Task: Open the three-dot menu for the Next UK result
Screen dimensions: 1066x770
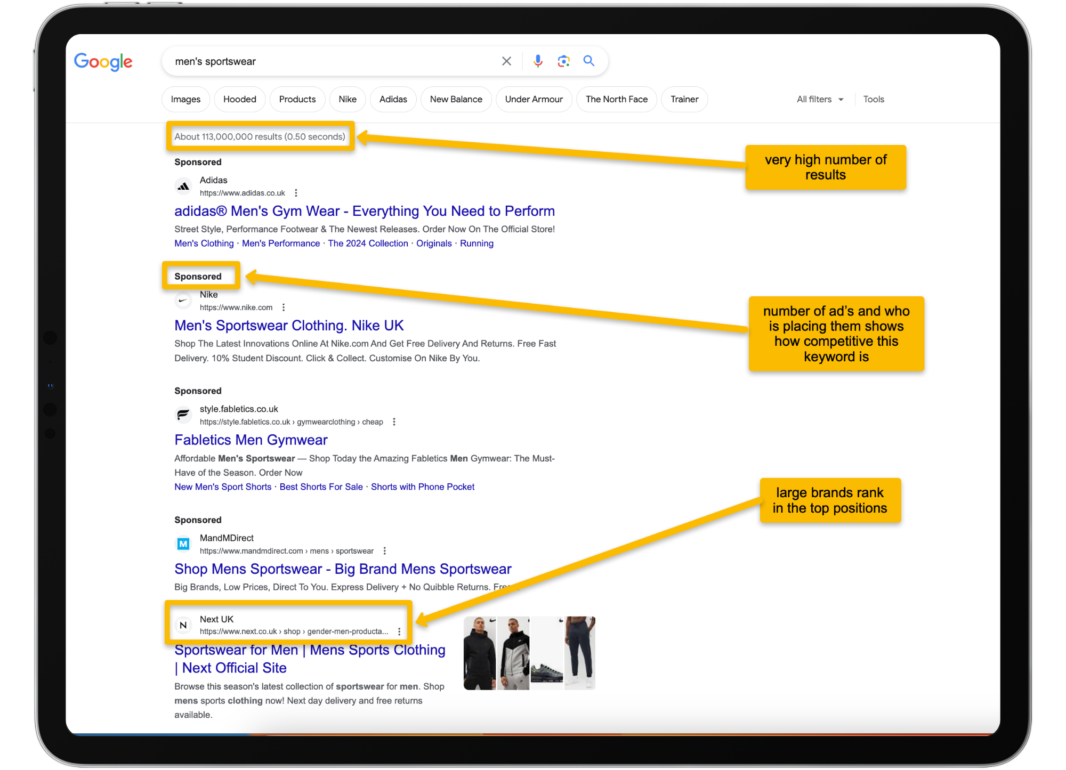Action: [399, 631]
